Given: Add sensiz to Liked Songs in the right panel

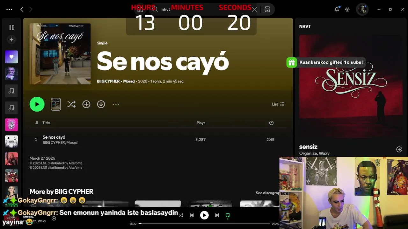Looking at the screenshot, I should coord(399,149).
